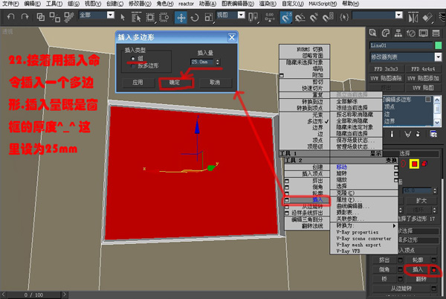Viewport: 446px width, 299px height.
Task: Click settings box next to 倒角 panel button
Action: click(400, 269)
